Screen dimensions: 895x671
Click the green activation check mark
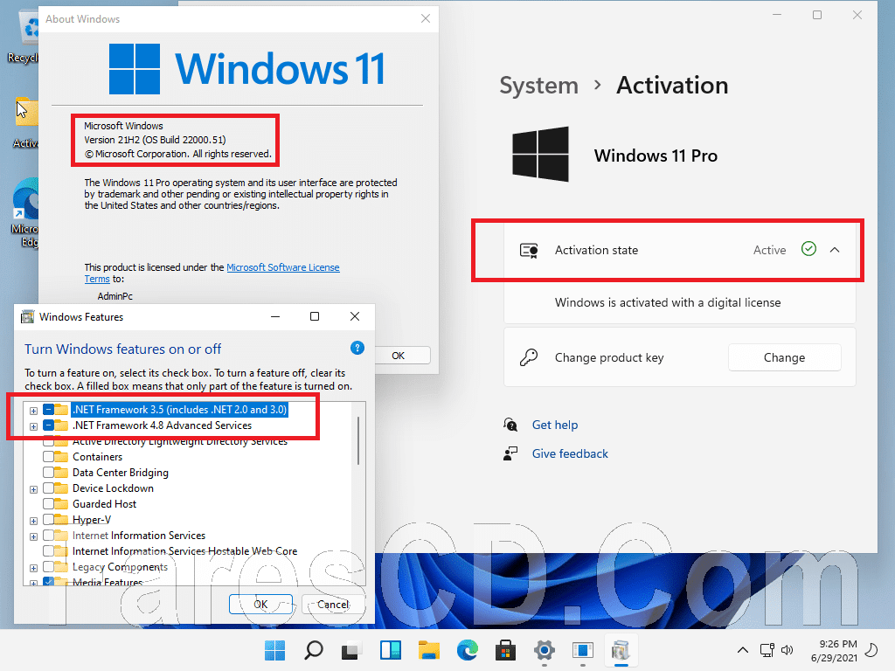click(x=808, y=249)
